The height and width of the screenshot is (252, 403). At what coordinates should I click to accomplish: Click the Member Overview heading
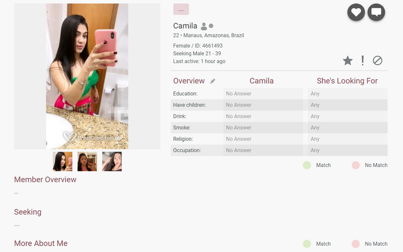pos(45,179)
